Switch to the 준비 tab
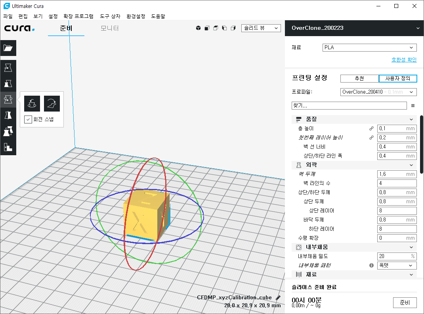 coord(66,28)
